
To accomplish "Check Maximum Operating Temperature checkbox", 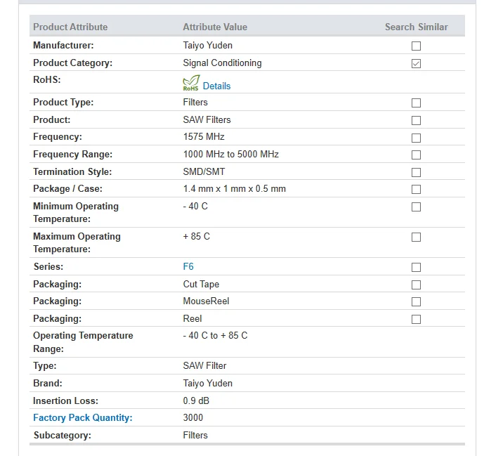I will click(416, 237).
